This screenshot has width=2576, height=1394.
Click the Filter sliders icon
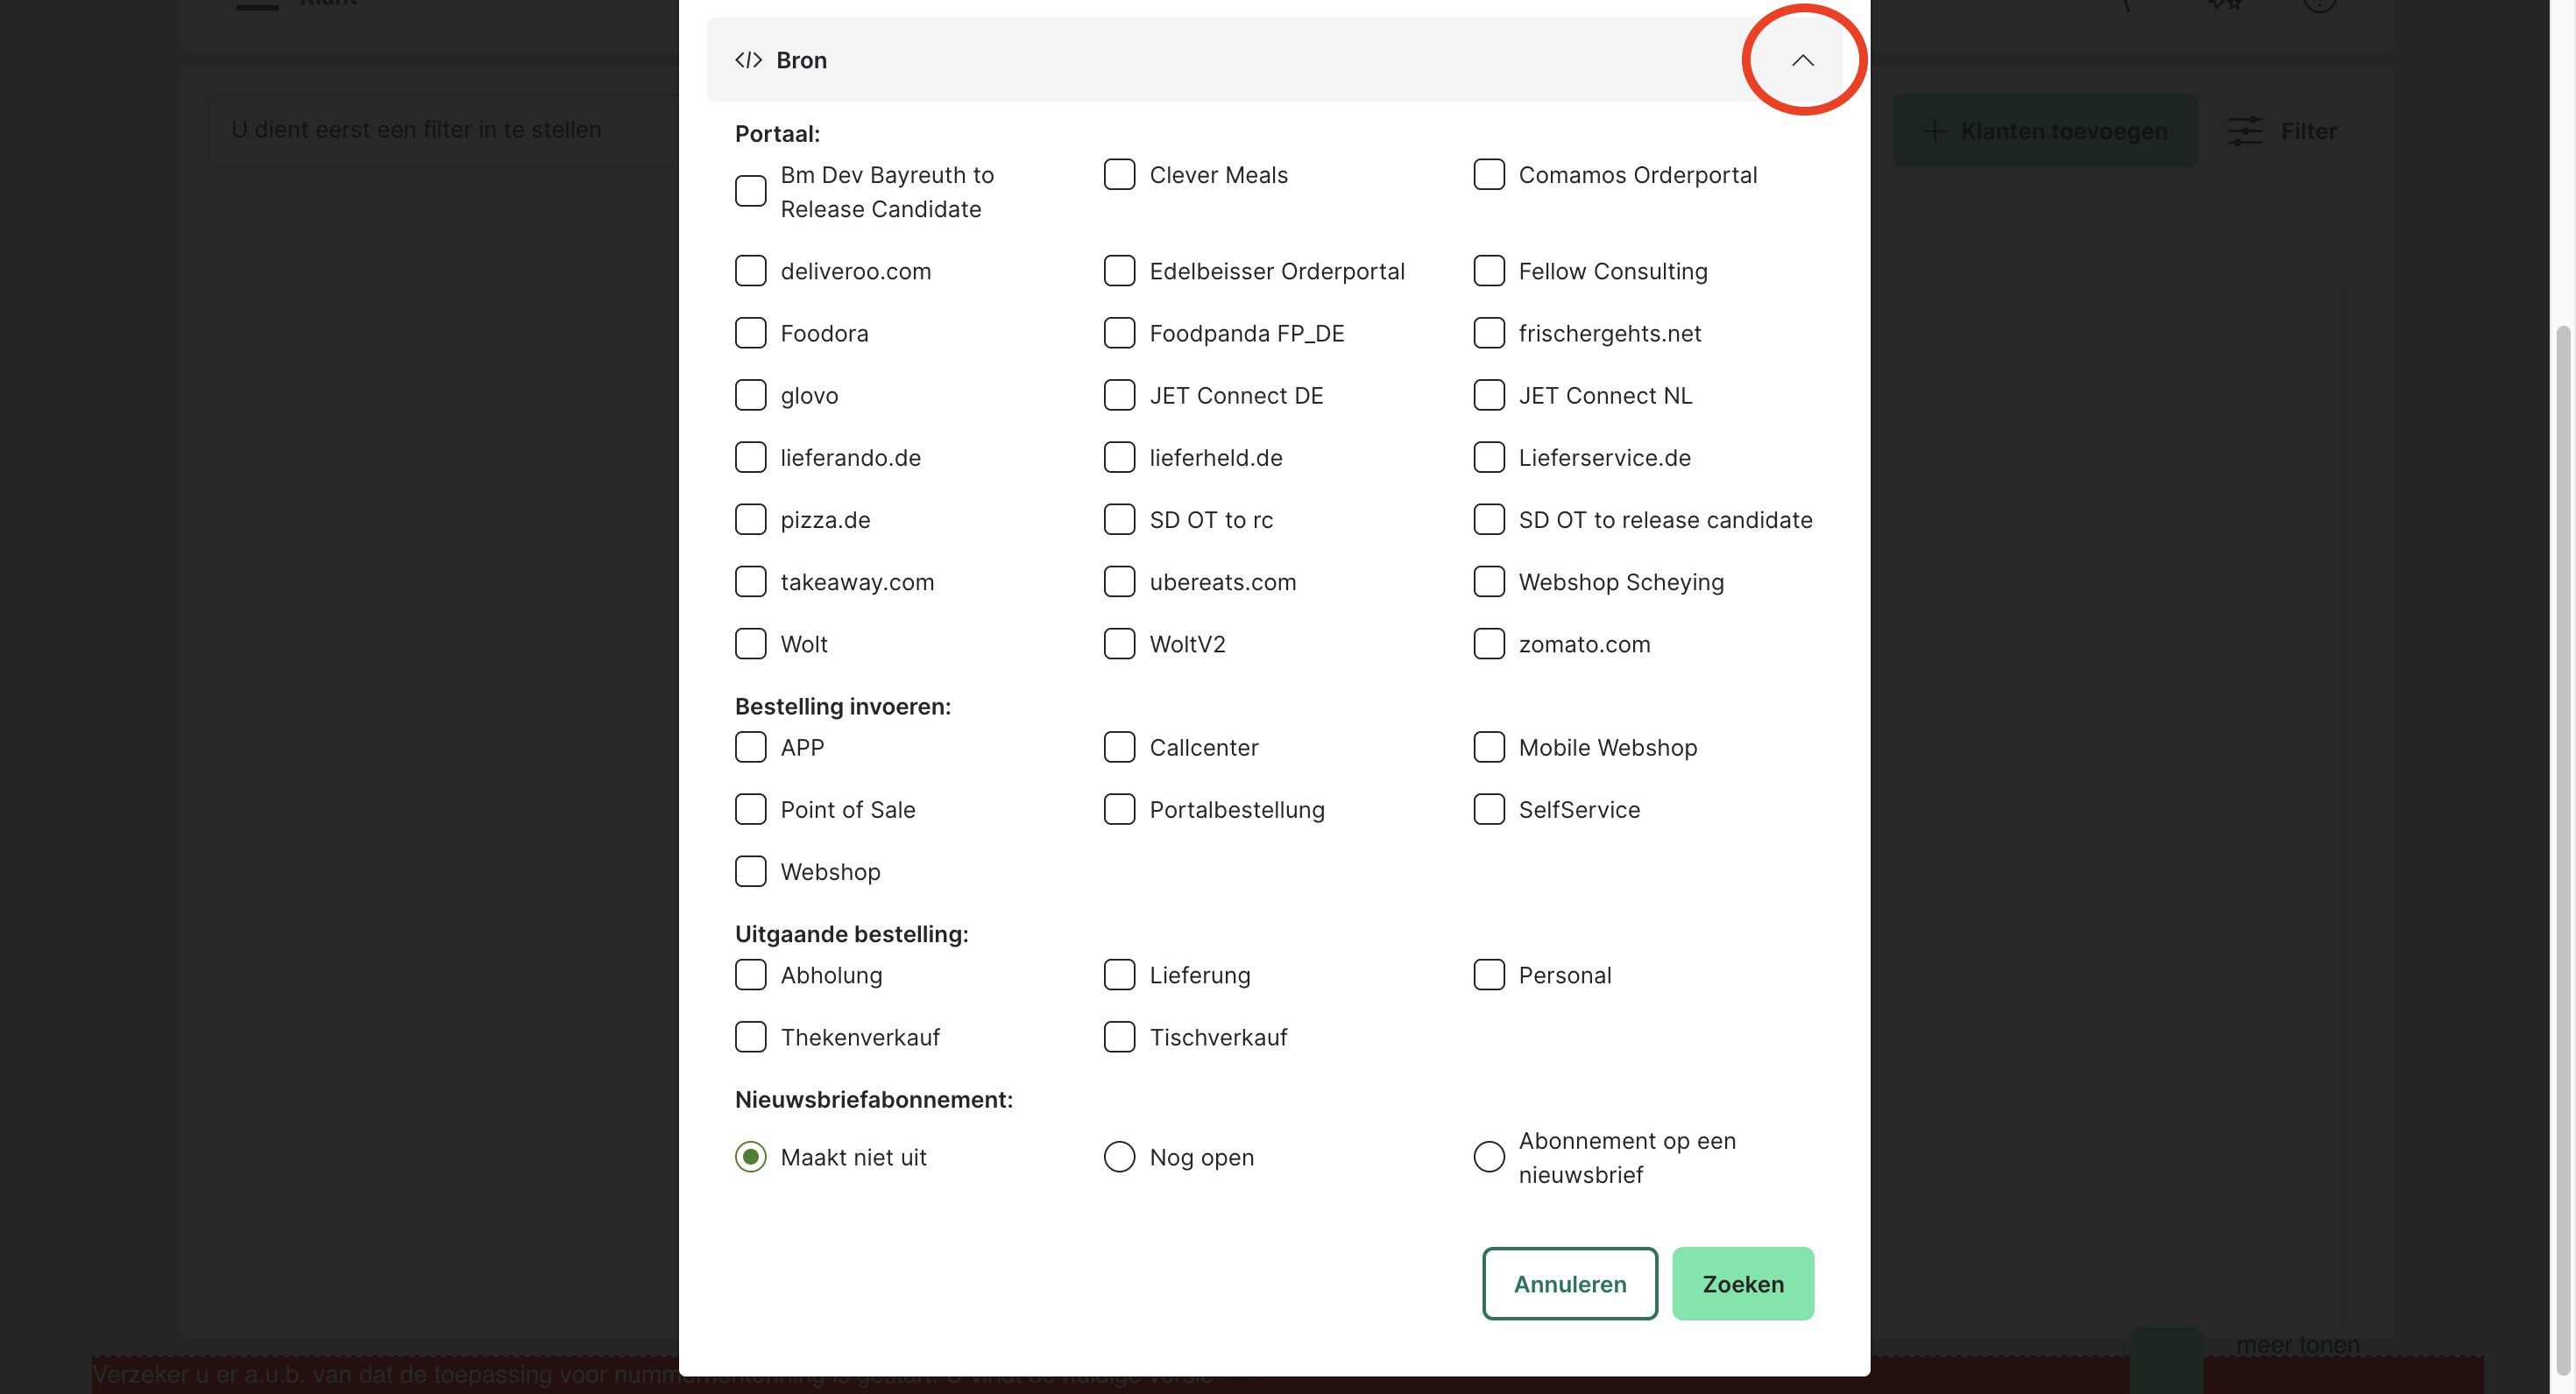click(x=2244, y=130)
